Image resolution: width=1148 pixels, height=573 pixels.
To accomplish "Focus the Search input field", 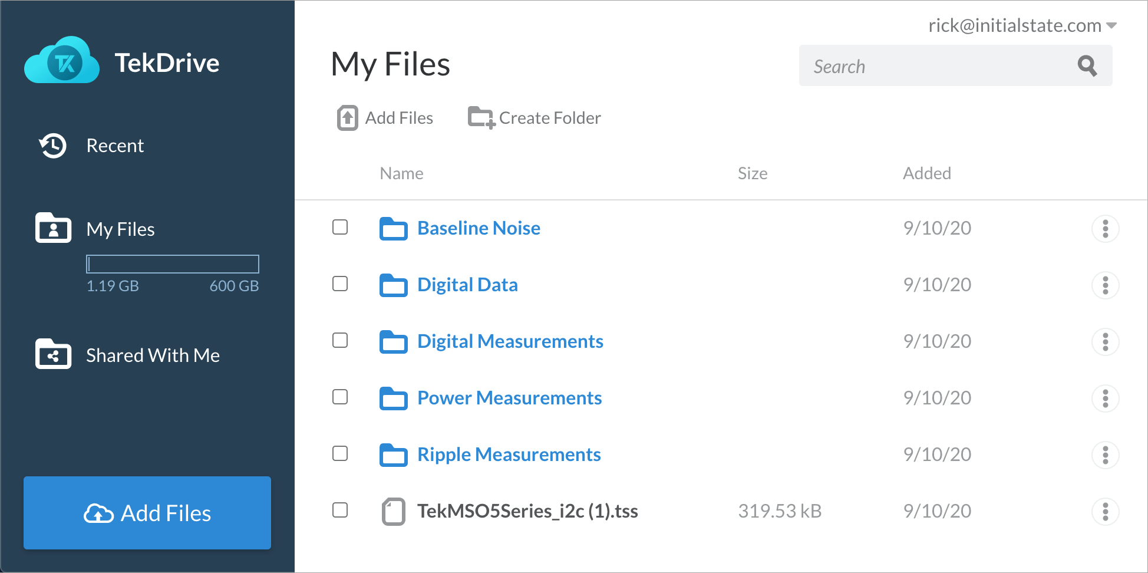I will (x=937, y=66).
